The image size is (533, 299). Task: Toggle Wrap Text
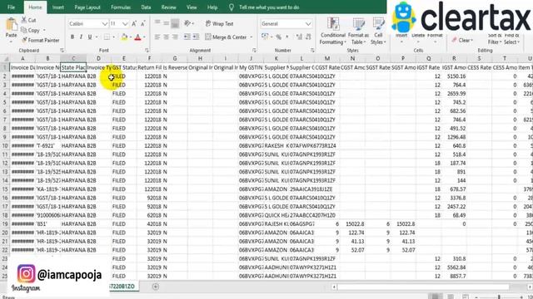tap(219, 23)
